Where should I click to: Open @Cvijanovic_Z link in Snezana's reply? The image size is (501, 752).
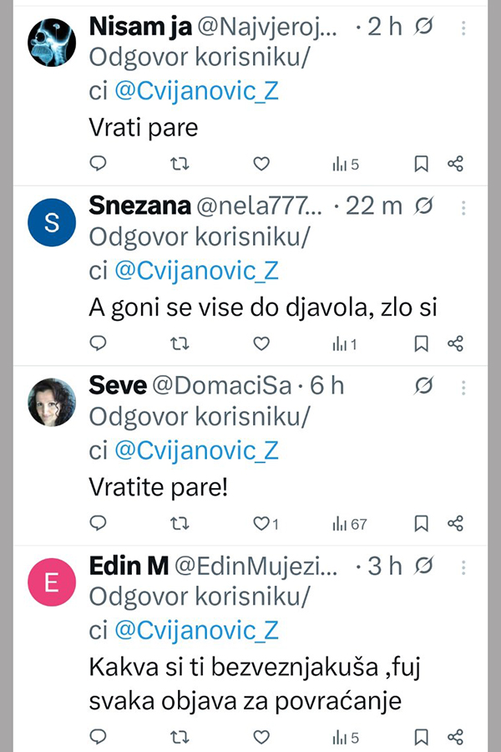(x=196, y=271)
